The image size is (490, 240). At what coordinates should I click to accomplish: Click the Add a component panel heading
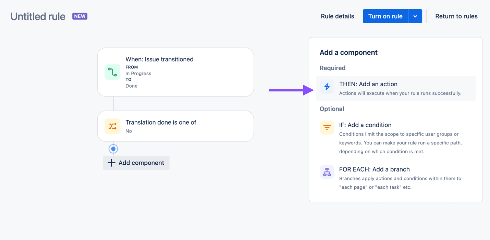(348, 52)
